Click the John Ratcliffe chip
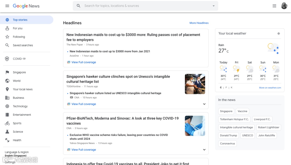The image size is (291, 165). [x=266, y=135]
